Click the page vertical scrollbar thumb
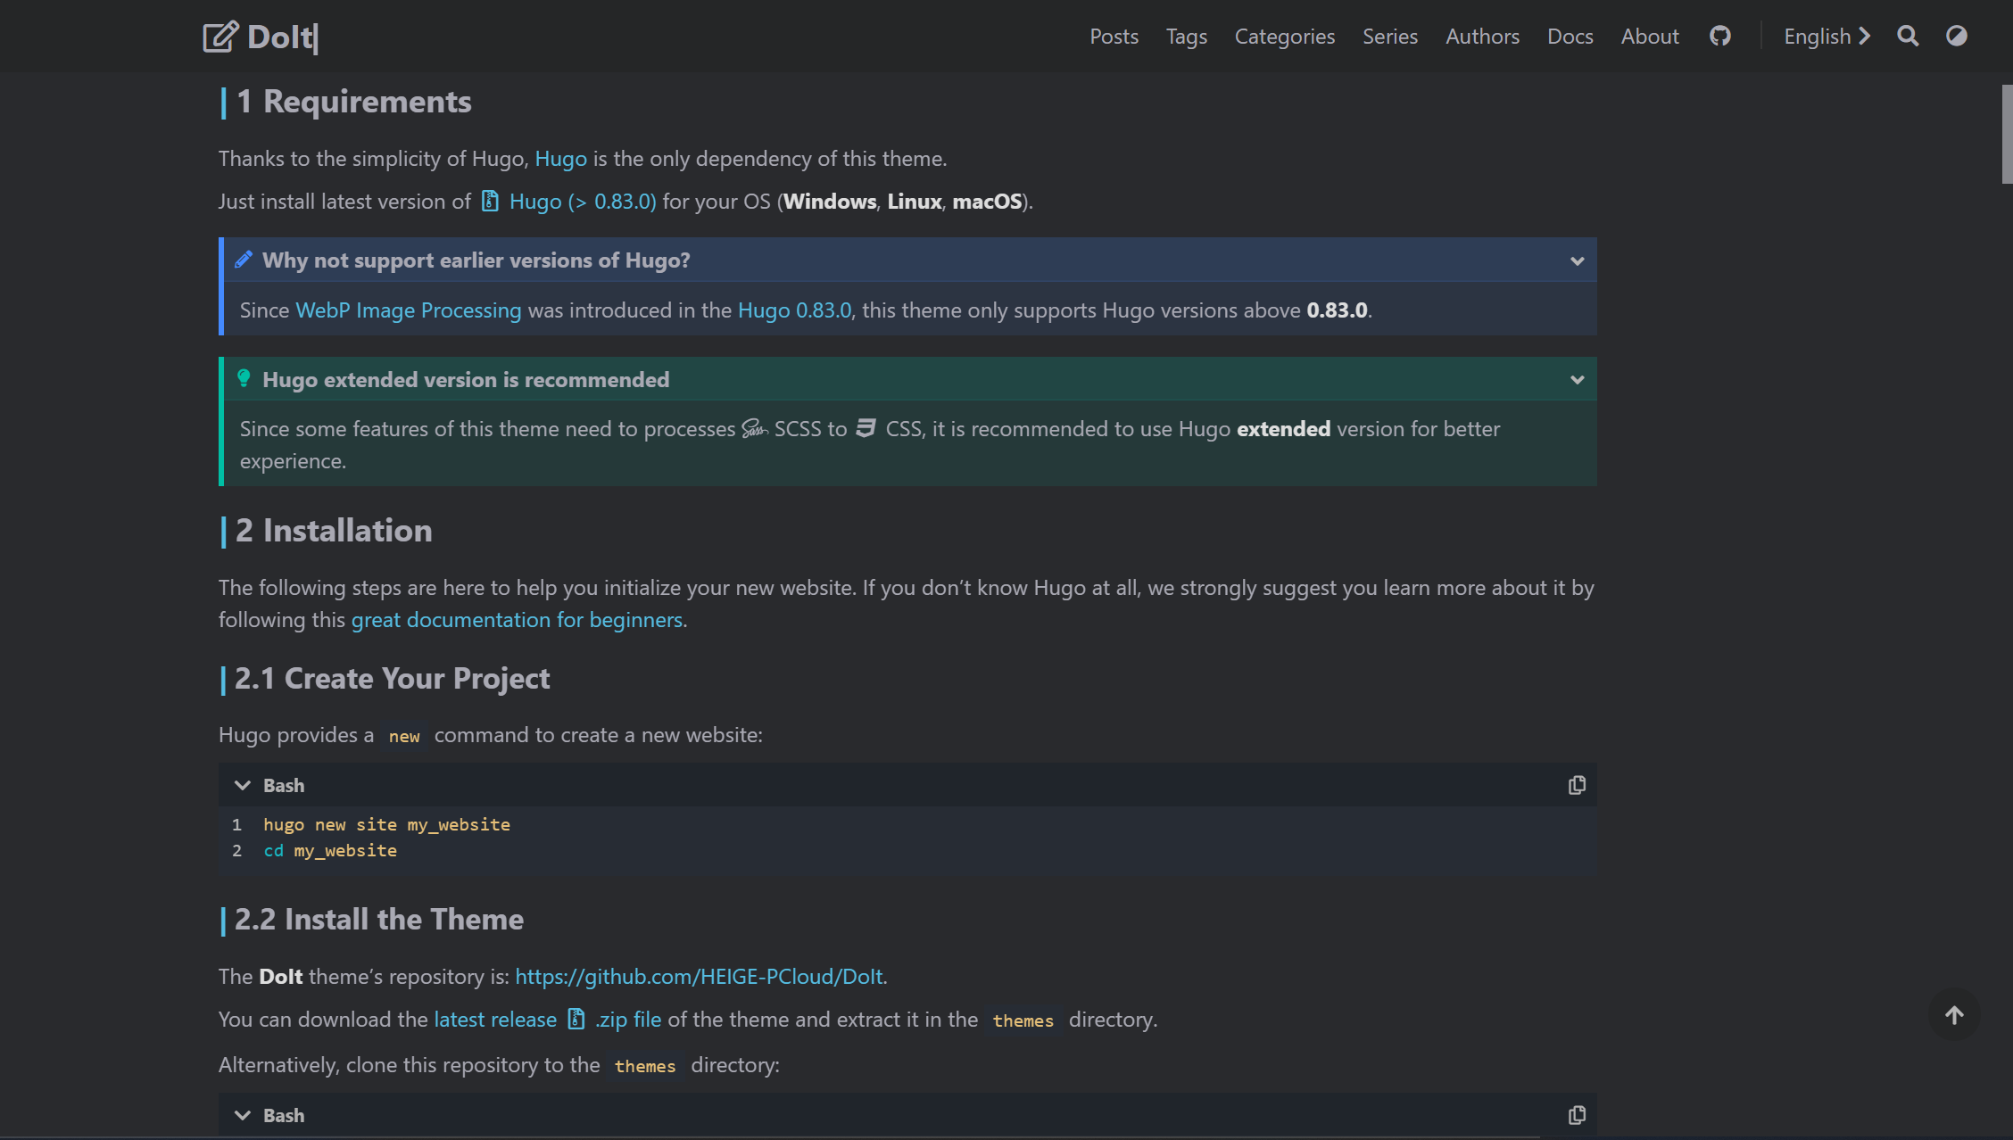 [x=2007, y=134]
